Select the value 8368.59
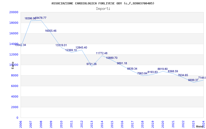Screen dimensions: 206x129 (173, 71)
